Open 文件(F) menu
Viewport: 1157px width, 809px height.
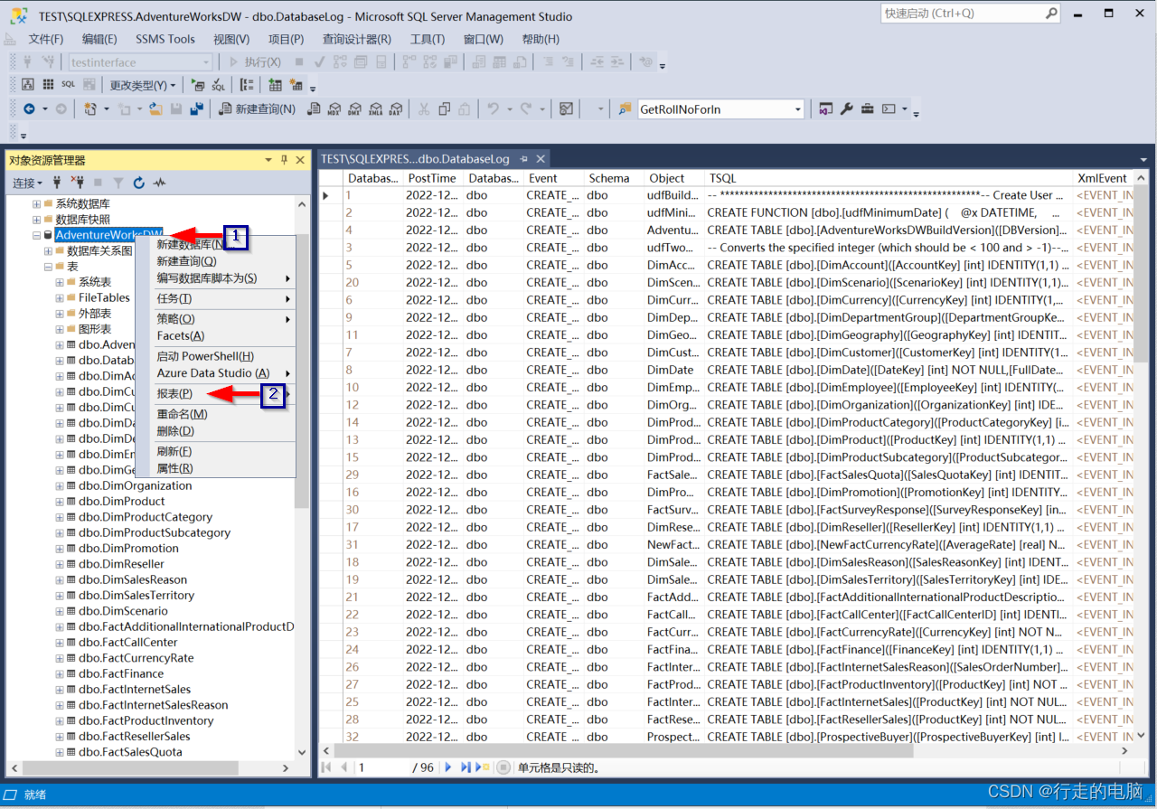[x=46, y=39]
